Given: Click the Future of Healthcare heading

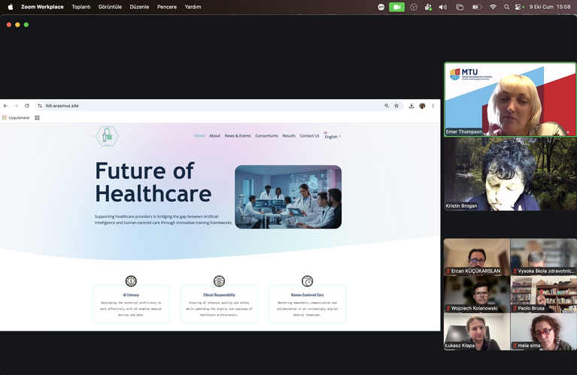Looking at the screenshot, I should click(x=153, y=183).
